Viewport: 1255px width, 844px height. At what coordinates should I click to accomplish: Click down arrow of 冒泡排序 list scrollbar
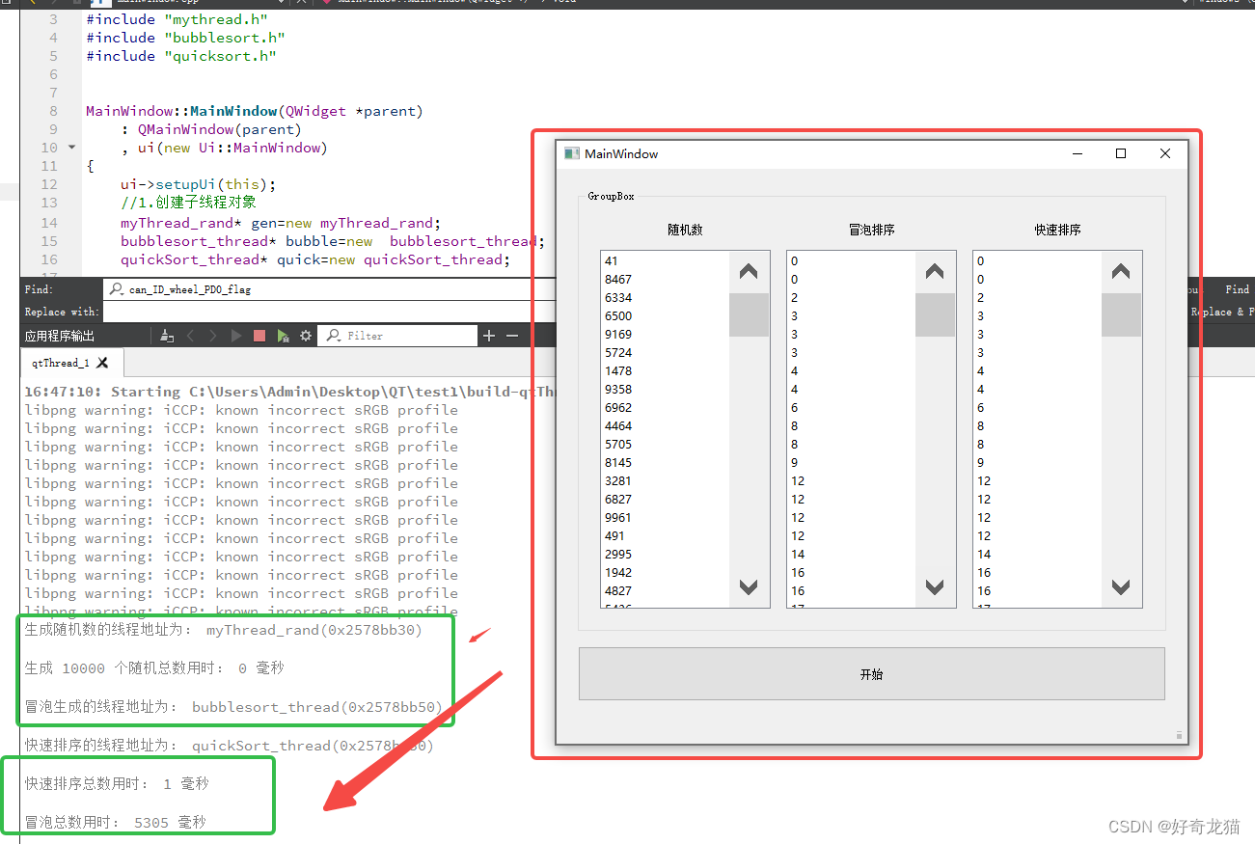pos(935,586)
